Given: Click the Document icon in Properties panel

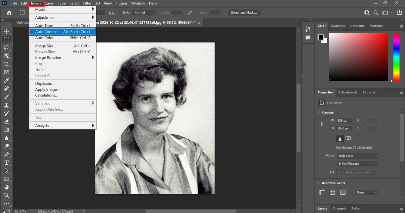Looking at the screenshot, I should (x=322, y=103).
